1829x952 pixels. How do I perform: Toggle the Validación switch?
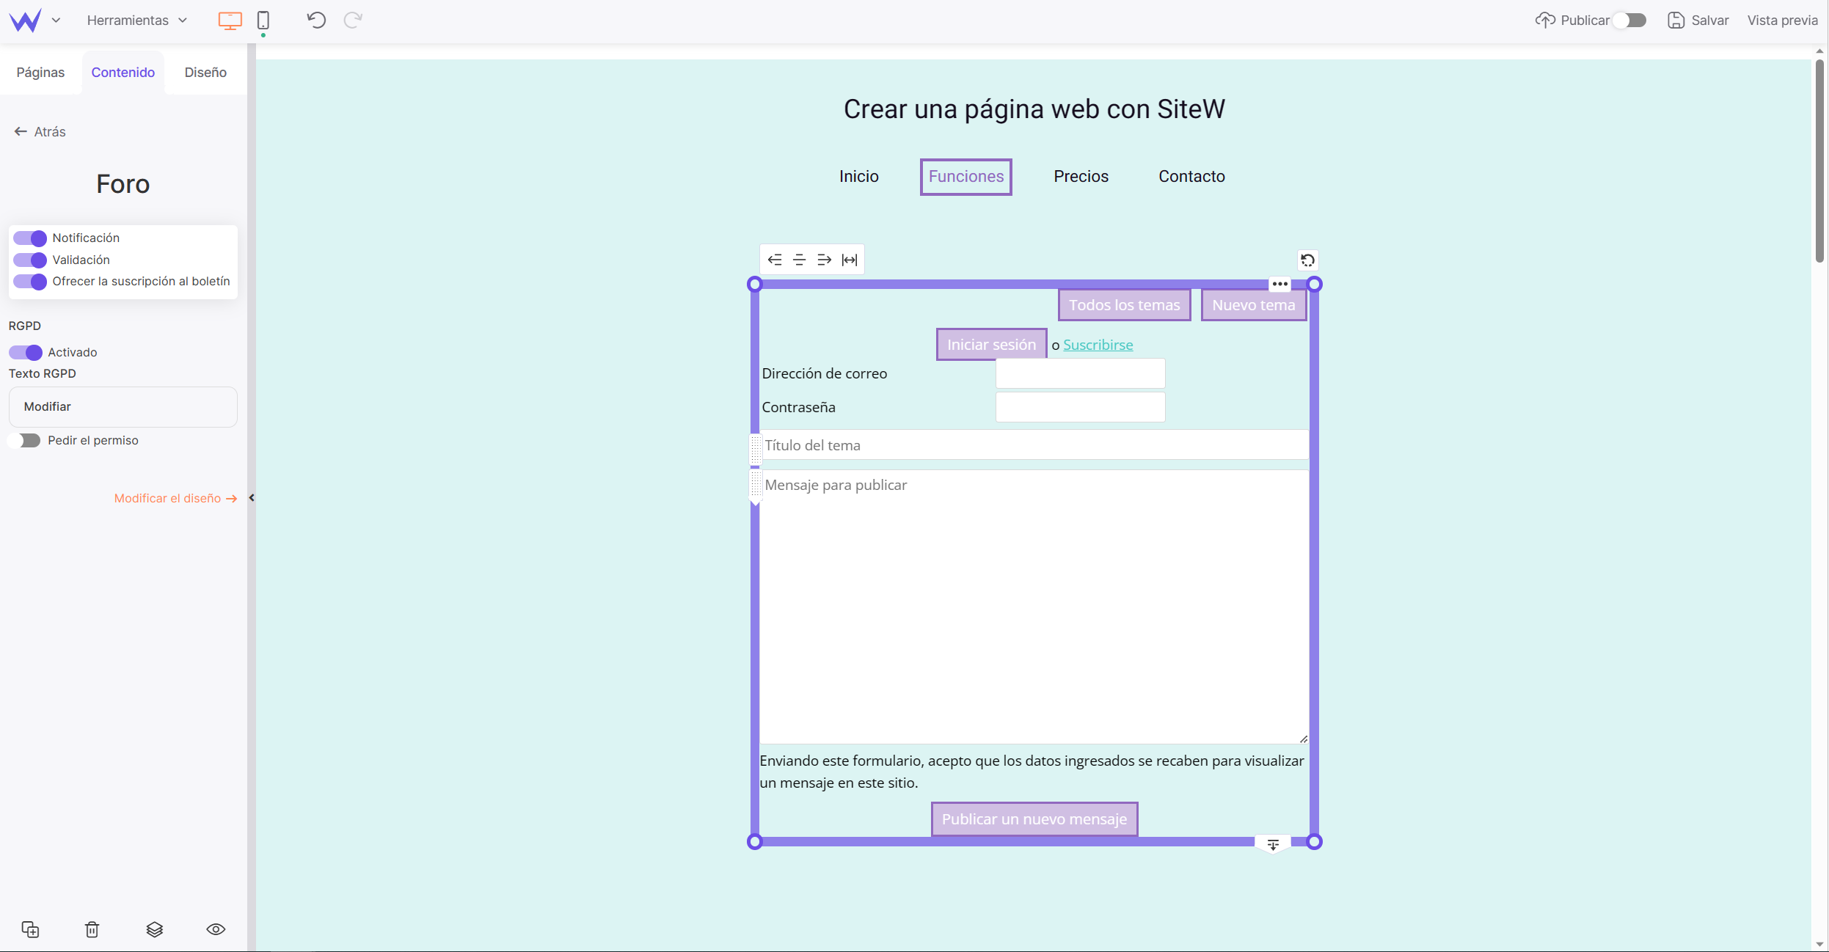coord(30,260)
